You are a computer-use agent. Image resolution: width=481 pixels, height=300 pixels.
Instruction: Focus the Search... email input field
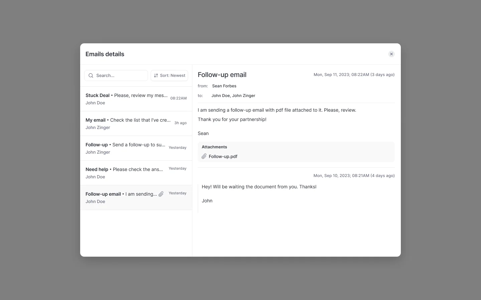tap(116, 76)
